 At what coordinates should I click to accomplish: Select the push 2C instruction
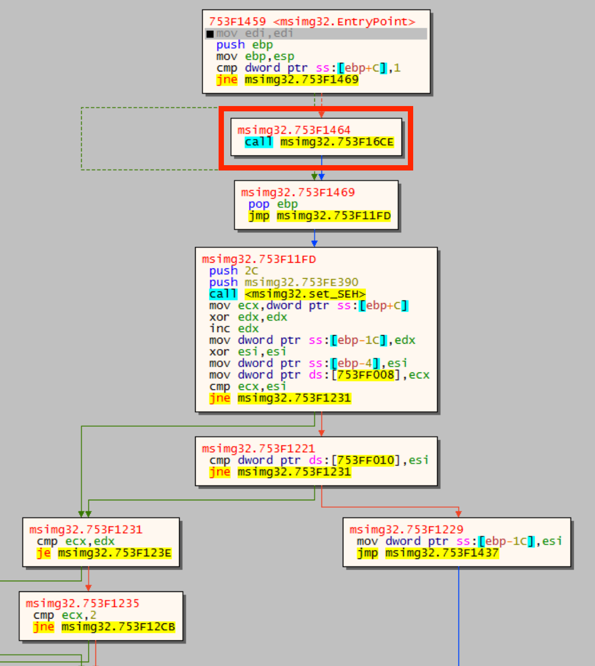[x=234, y=271]
